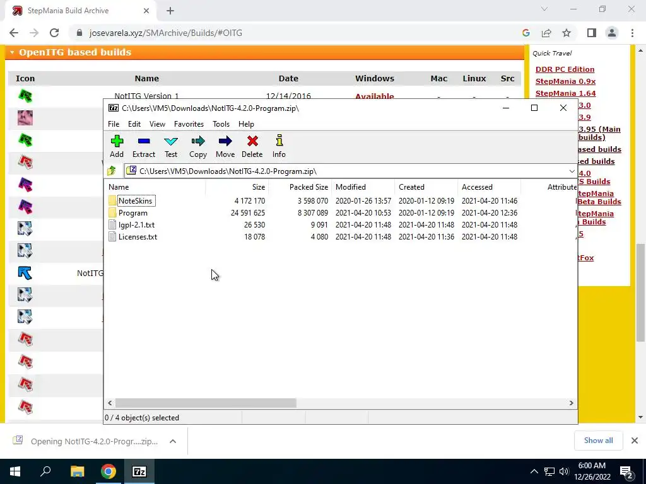Click the Chrome address bar URL

(166, 33)
